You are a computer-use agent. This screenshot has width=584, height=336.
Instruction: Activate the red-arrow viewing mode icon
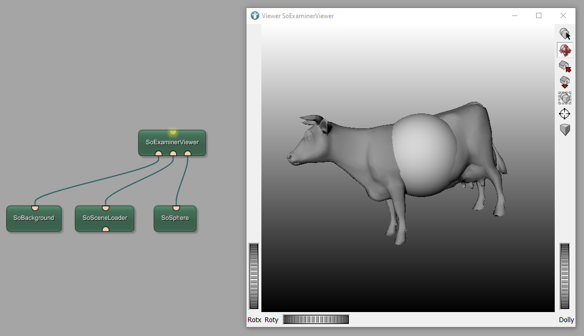tap(564, 51)
